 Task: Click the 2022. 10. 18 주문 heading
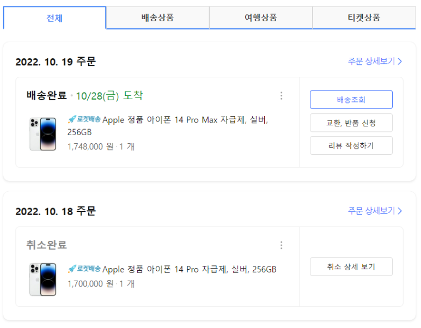pos(56,211)
